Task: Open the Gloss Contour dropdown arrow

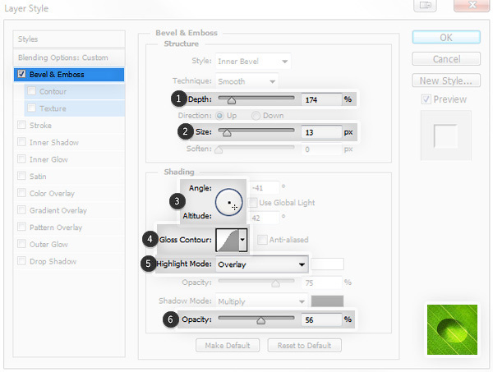Action: (x=242, y=240)
